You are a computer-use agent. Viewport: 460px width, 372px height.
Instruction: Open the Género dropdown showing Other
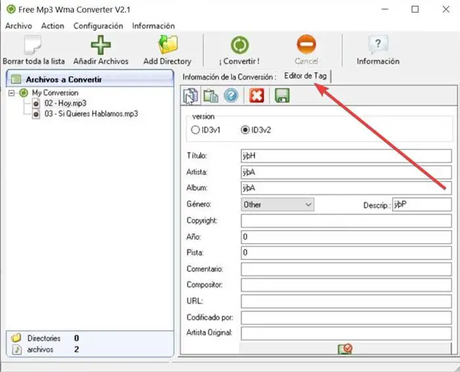pyautogui.click(x=277, y=204)
